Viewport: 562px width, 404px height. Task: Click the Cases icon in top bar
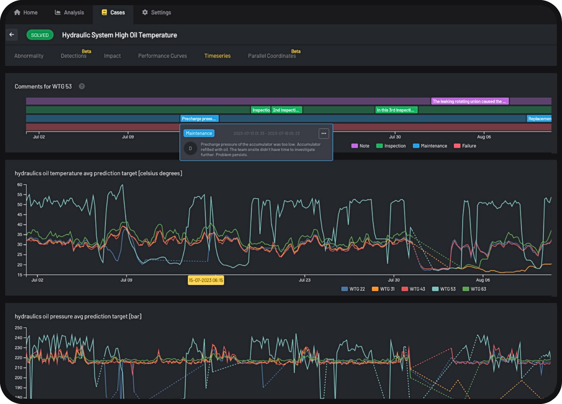click(x=104, y=12)
